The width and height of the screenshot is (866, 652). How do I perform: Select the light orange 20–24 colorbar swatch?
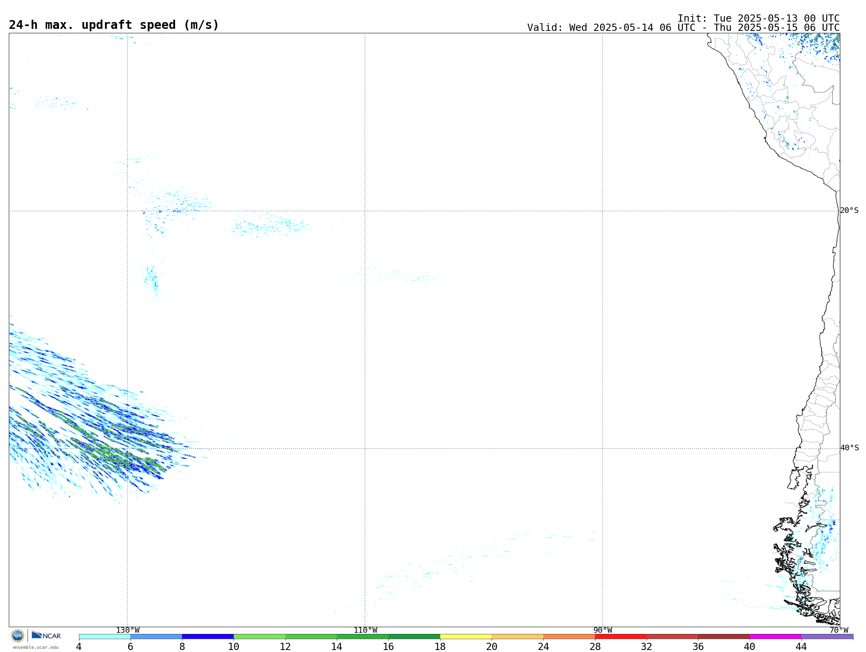click(518, 637)
